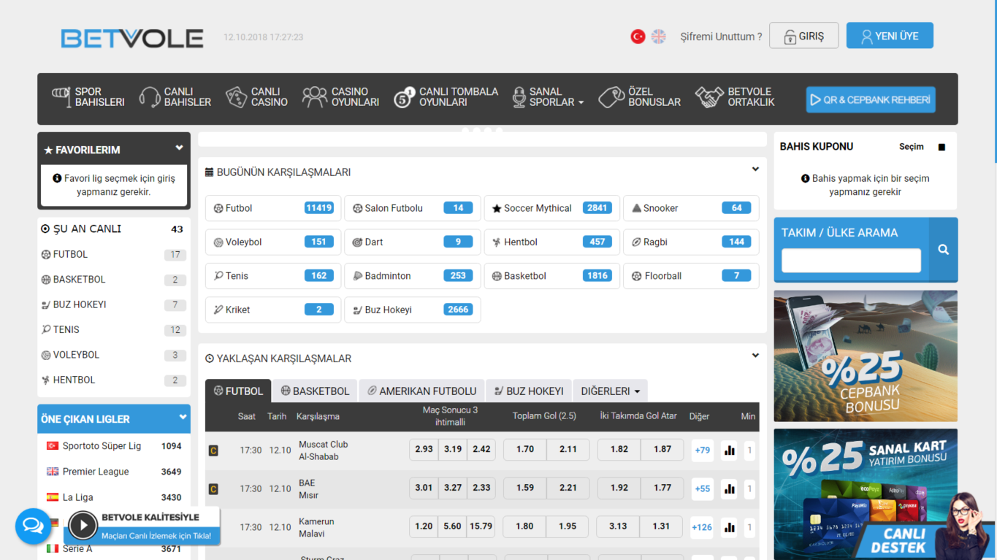Viewport: 997px width, 560px height.
Task: Open the Sanal Sporlar dropdown menu
Action: (x=549, y=97)
